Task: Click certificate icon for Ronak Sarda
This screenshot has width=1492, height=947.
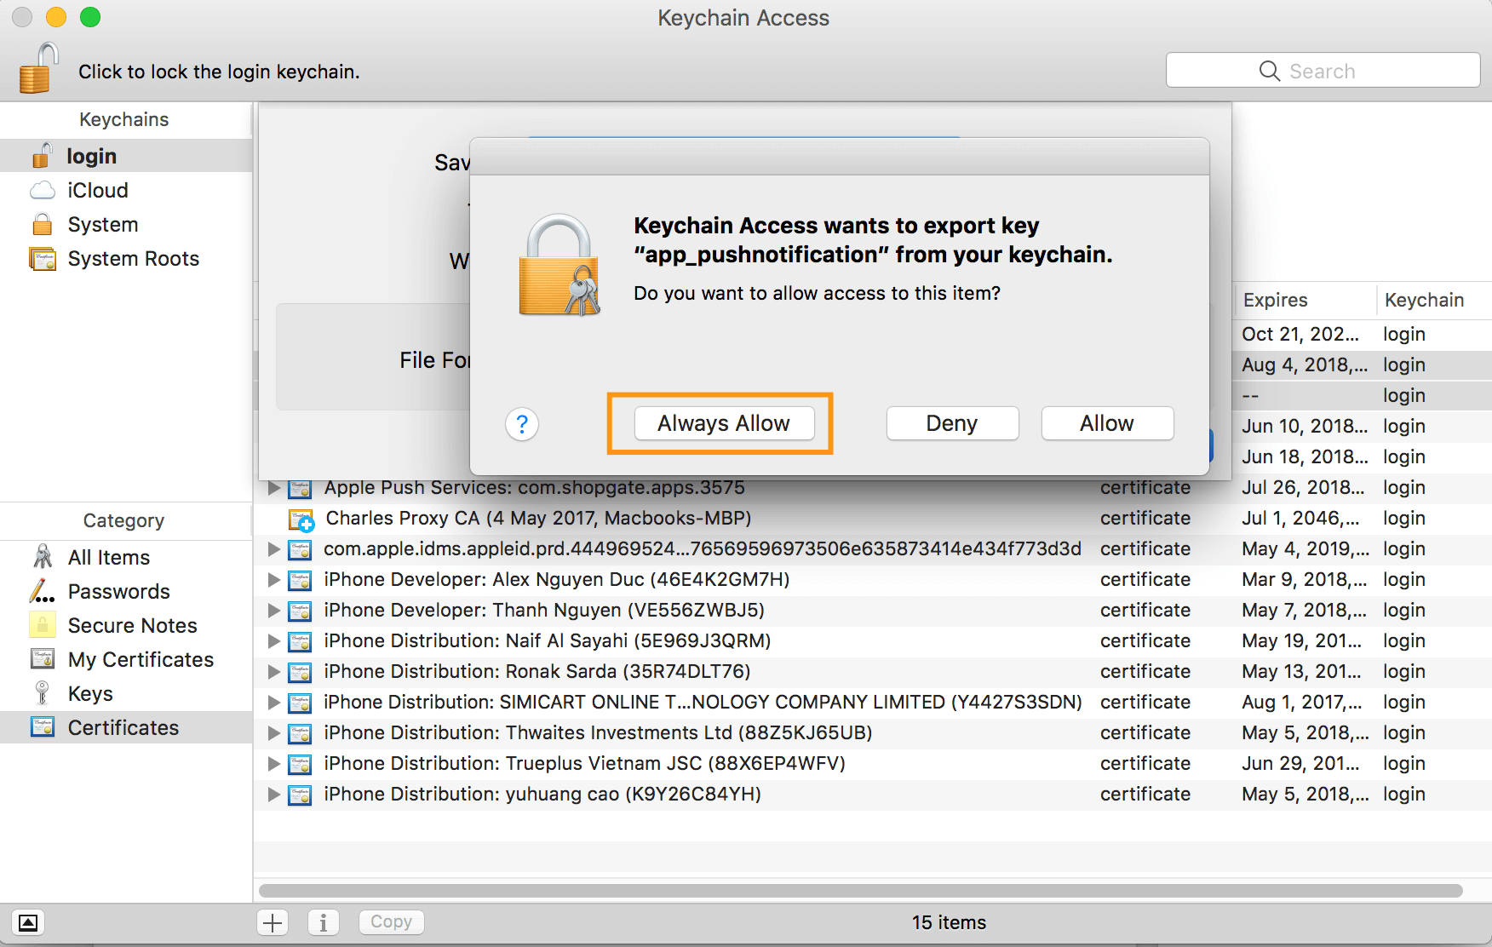Action: [300, 673]
